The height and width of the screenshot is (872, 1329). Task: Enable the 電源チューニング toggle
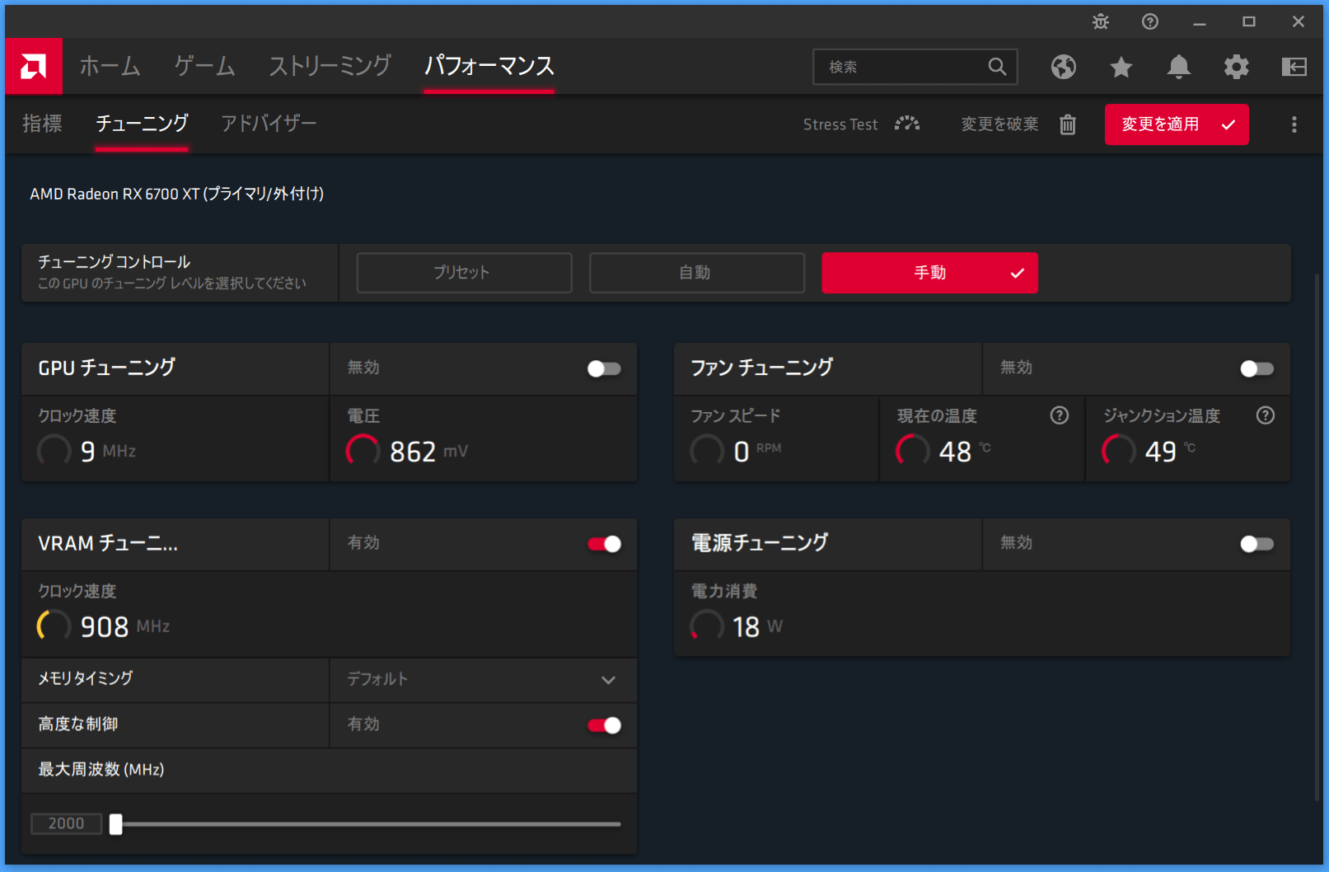1256,544
